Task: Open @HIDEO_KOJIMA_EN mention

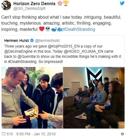Action: point(83,51)
